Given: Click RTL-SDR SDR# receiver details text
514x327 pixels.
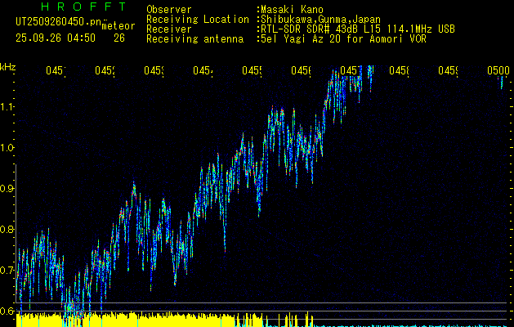Looking at the screenshot, I should [356, 29].
